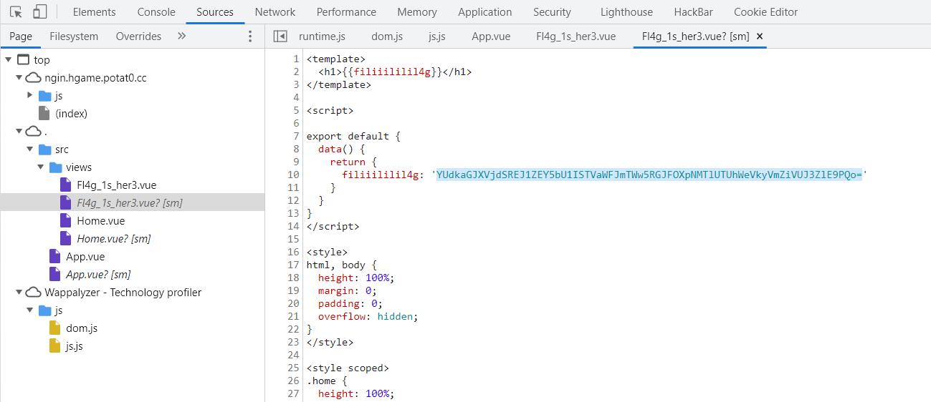Click the Wappalyzer cloud icon

[x=34, y=293]
